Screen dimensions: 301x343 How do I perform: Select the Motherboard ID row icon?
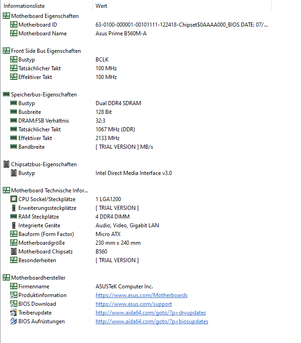[14, 24]
